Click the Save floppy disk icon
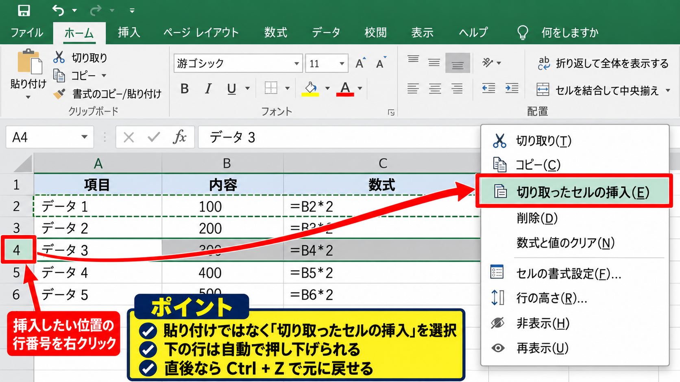The height and width of the screenshot is (382, 680). pos(24,10)
